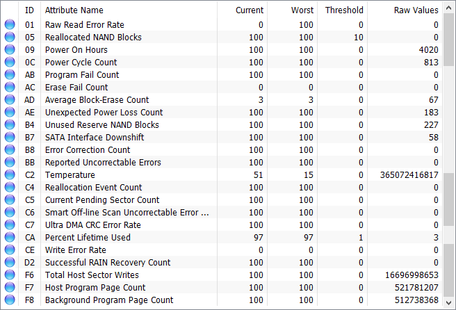
Task: Click the scrollbar down arrow
Action: click(449, 303)
